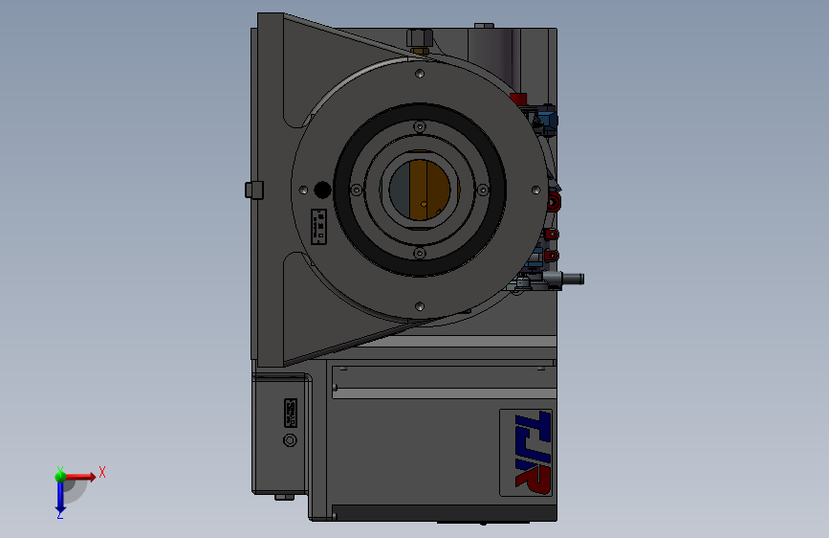This screenshot has width=829, height=538.
Task: Select the round port below the lower left label
Action: pyautogui.click(x=291, y=440)
